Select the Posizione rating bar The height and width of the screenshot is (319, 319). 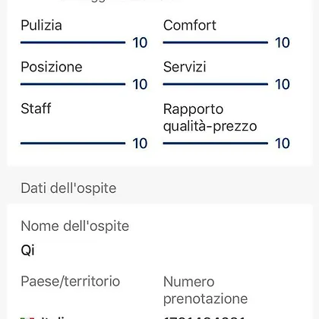pyautogui.click(x=73, y=84)
